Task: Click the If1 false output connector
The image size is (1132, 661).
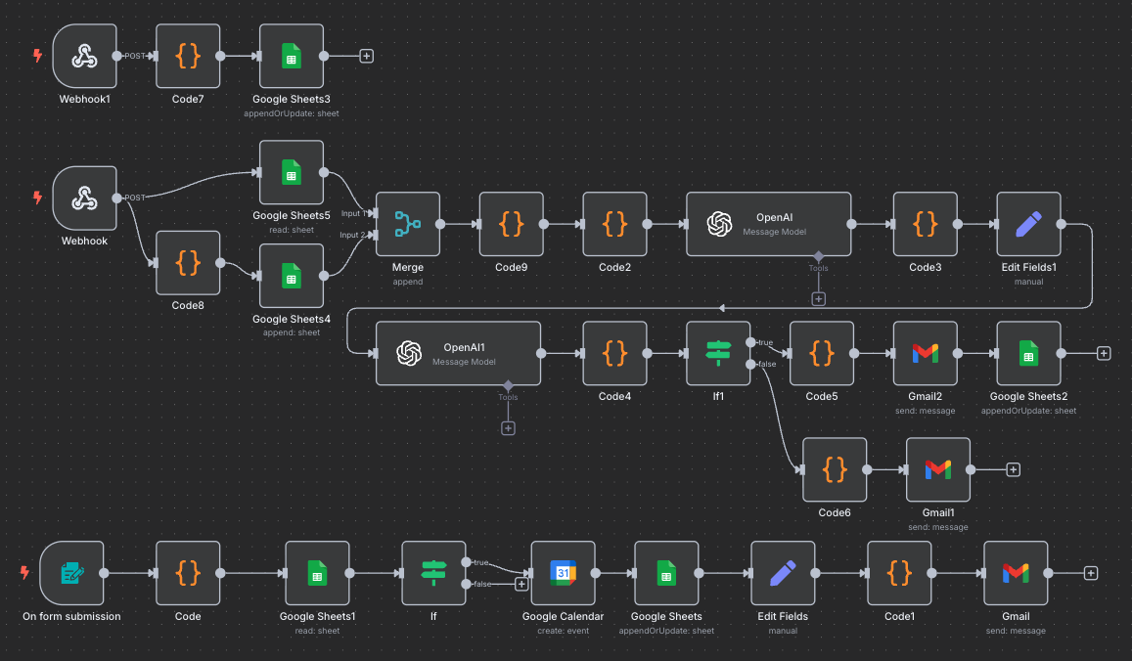Action: coord(750,365)
